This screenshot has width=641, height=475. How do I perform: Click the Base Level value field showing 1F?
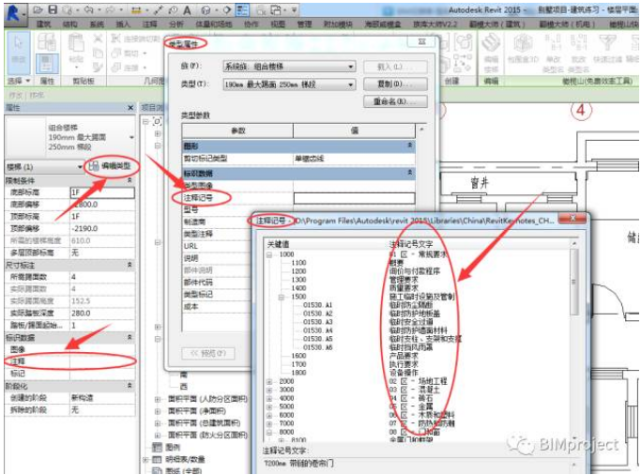click(102, 192)
